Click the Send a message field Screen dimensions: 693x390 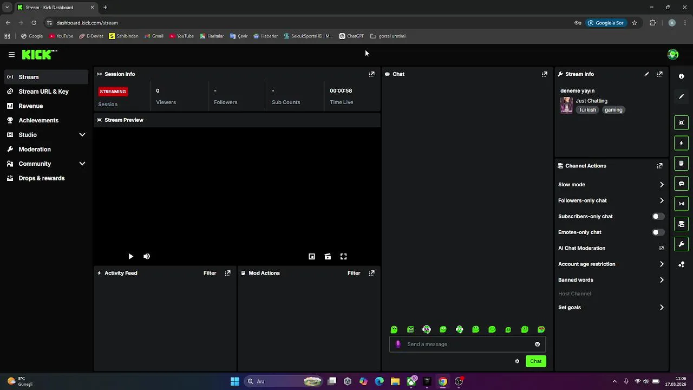(x=467, y=344)
